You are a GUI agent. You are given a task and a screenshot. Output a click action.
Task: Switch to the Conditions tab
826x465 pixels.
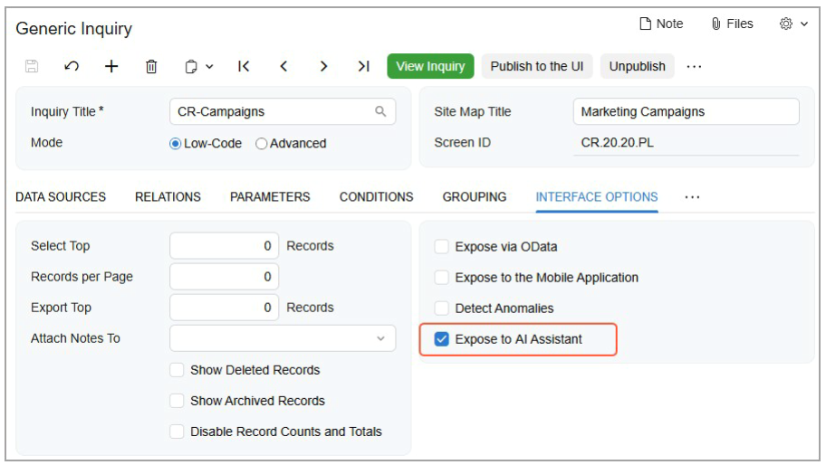coord(376,197)
